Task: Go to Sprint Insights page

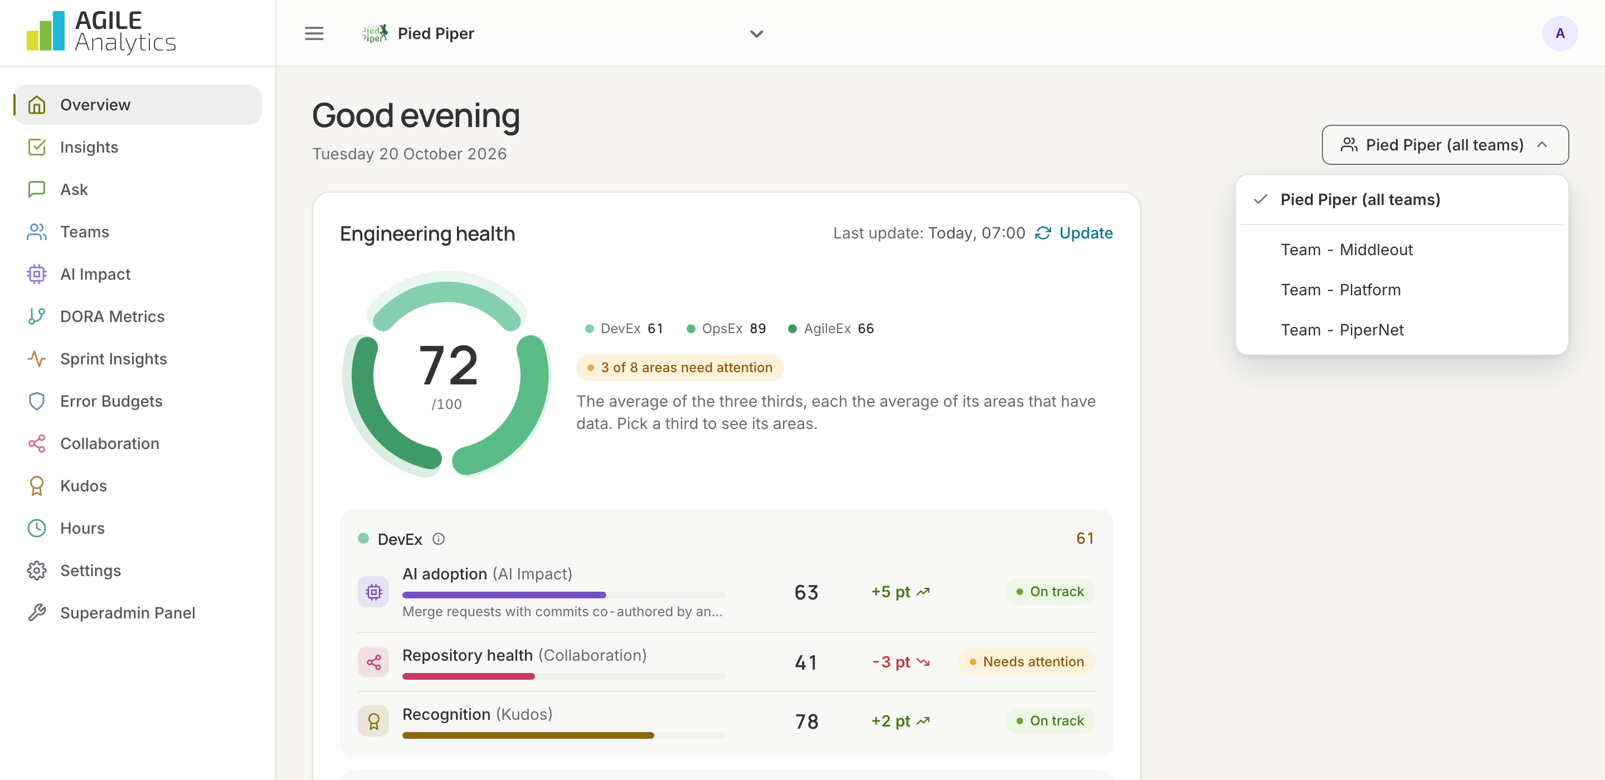Action: (x=138, y=359)
